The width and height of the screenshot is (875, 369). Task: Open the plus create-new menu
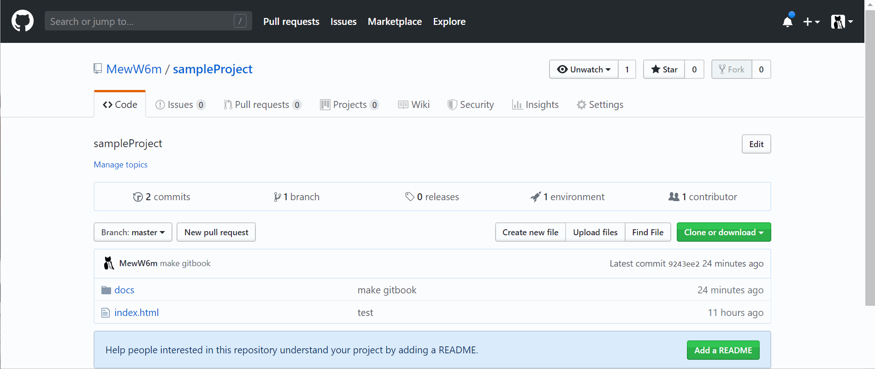point(811,22)
